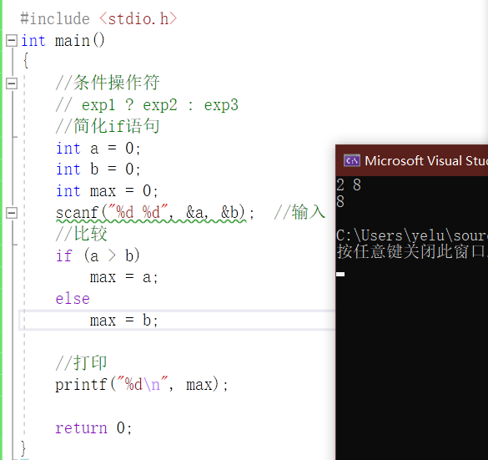The width and height of the screenshot is (488, 460).
Task: Place cursor on int b = 0; line
Action: pos(98,169)
